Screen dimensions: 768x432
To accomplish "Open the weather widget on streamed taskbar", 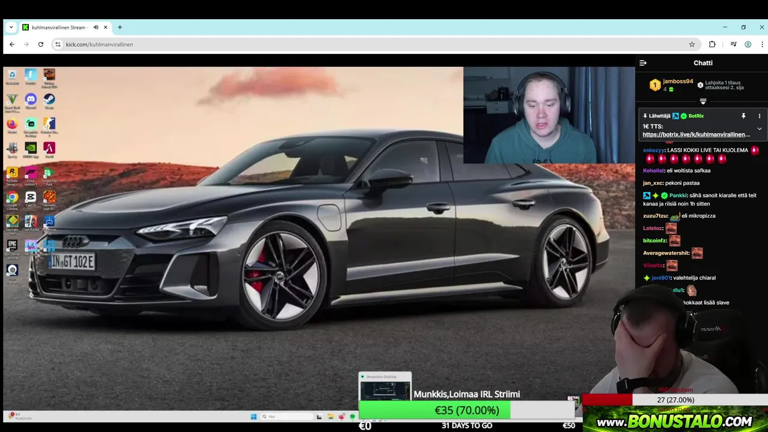I will pos(19,416).
